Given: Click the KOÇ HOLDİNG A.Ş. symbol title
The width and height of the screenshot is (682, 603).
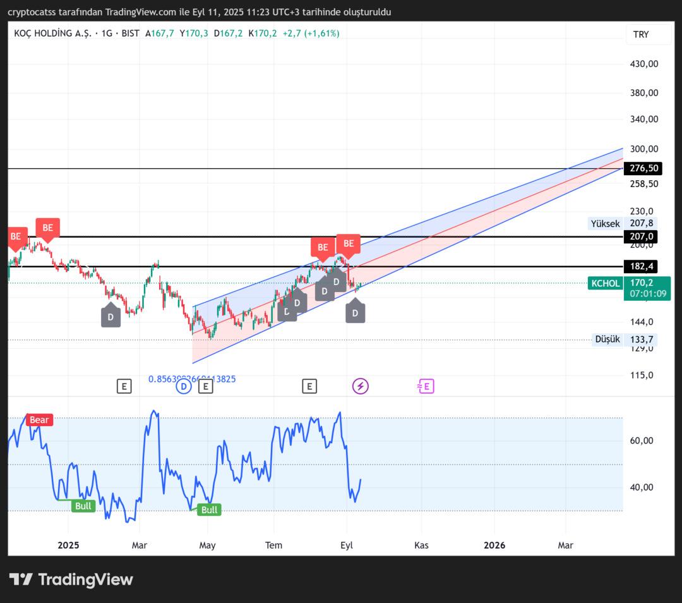Looking at the screenshot, I should (52, 33).
